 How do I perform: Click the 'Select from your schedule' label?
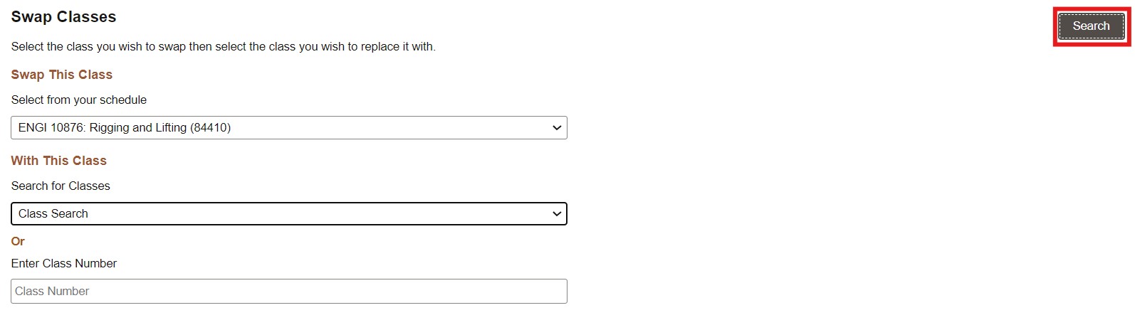pos(78,100)
